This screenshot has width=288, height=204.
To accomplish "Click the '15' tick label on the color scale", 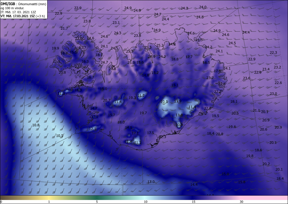I will [x=194, y=202].
